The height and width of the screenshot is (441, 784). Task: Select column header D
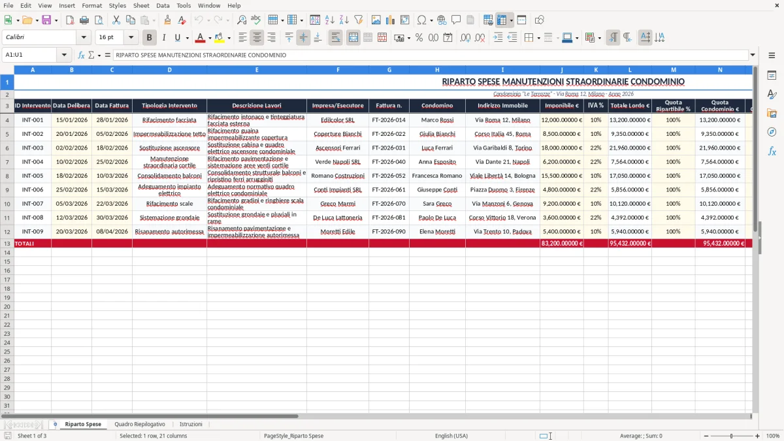[169, 69]
